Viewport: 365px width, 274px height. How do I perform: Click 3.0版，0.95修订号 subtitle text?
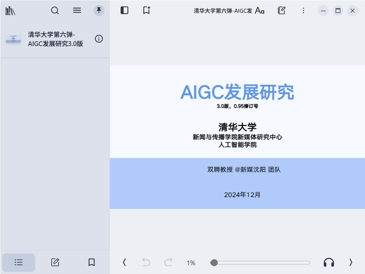click(x=237, y=106)
